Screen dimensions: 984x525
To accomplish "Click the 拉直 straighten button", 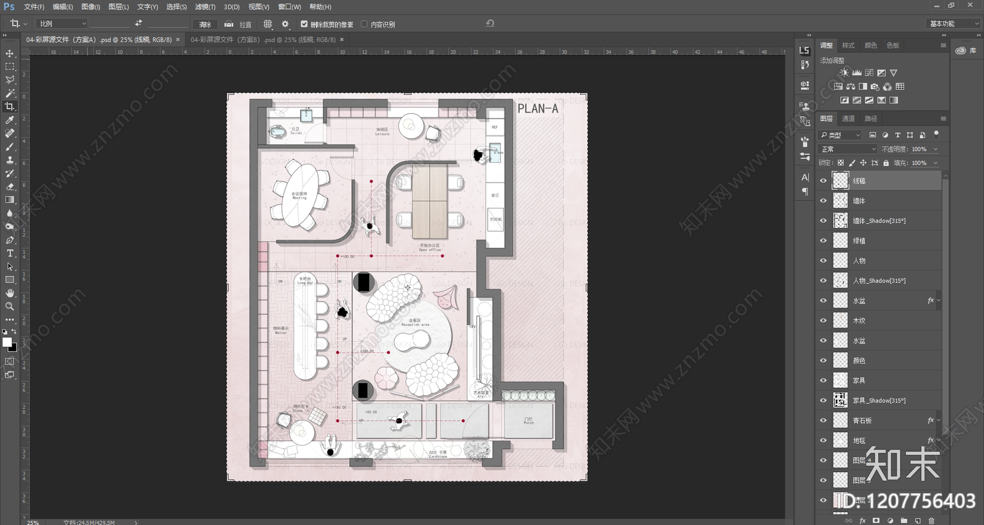I will [x=238, y=25].
